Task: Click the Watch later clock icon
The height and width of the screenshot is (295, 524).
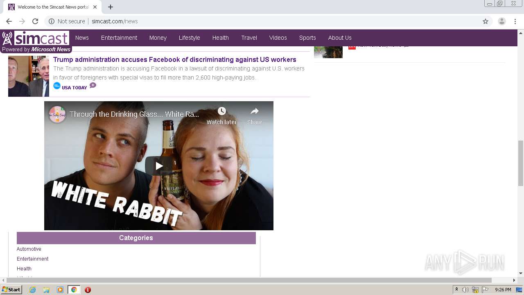Action: click(222, 111)
